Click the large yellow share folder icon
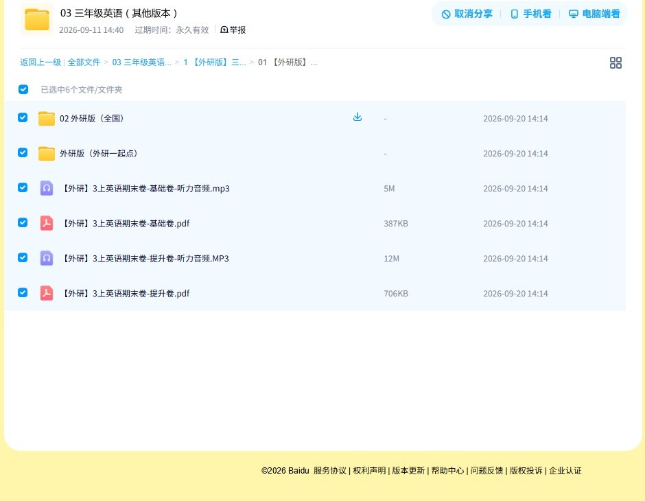Viewport: 645px width, 501px height. [37, 19]
